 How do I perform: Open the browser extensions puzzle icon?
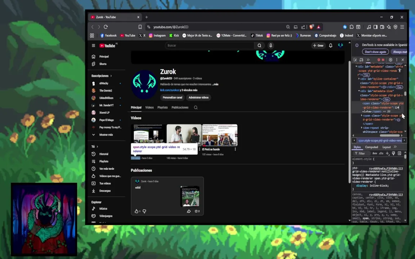[x=352, y=27]
